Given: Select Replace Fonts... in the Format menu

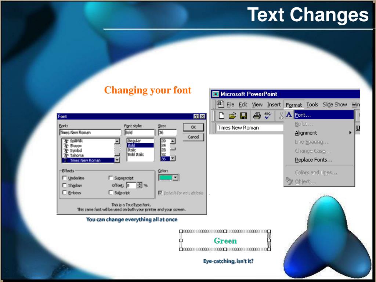Looking at the screenshot, I should coord(319,160).
